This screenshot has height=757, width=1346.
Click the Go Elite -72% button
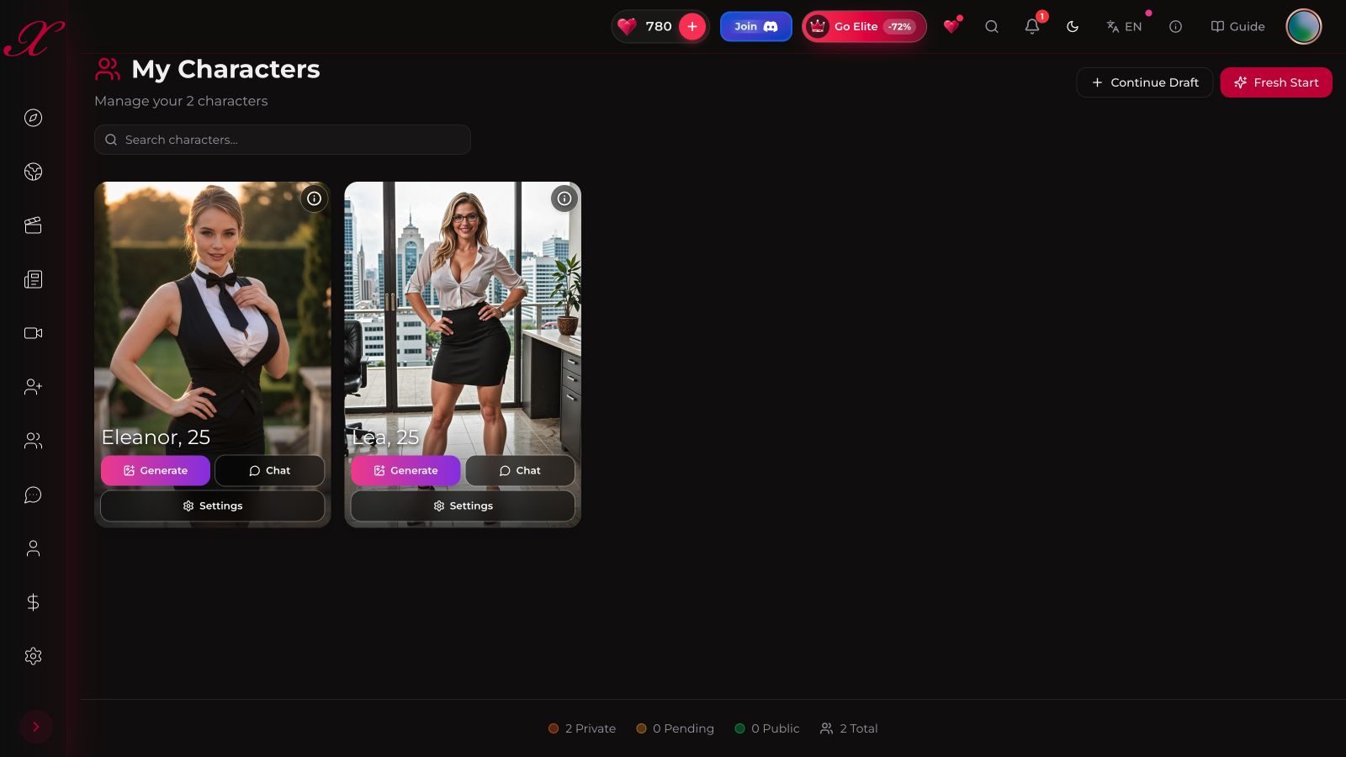[x=864, y=26]
